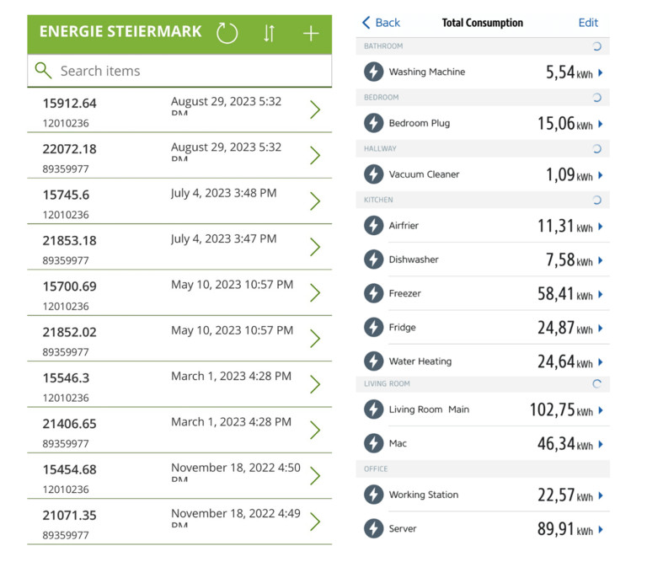The image size is (647, 562).
Task: Expand Living Room Main consumption arrow
Action: point(601,411)
